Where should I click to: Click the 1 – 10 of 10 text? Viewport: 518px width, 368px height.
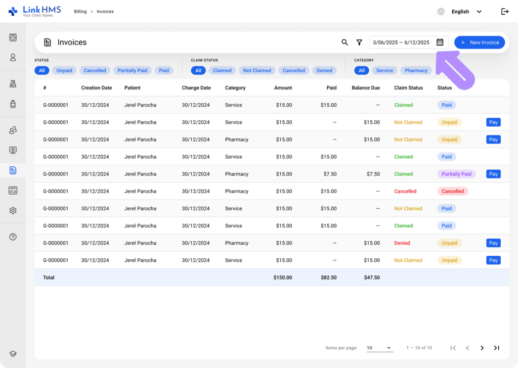click(419, 348)
